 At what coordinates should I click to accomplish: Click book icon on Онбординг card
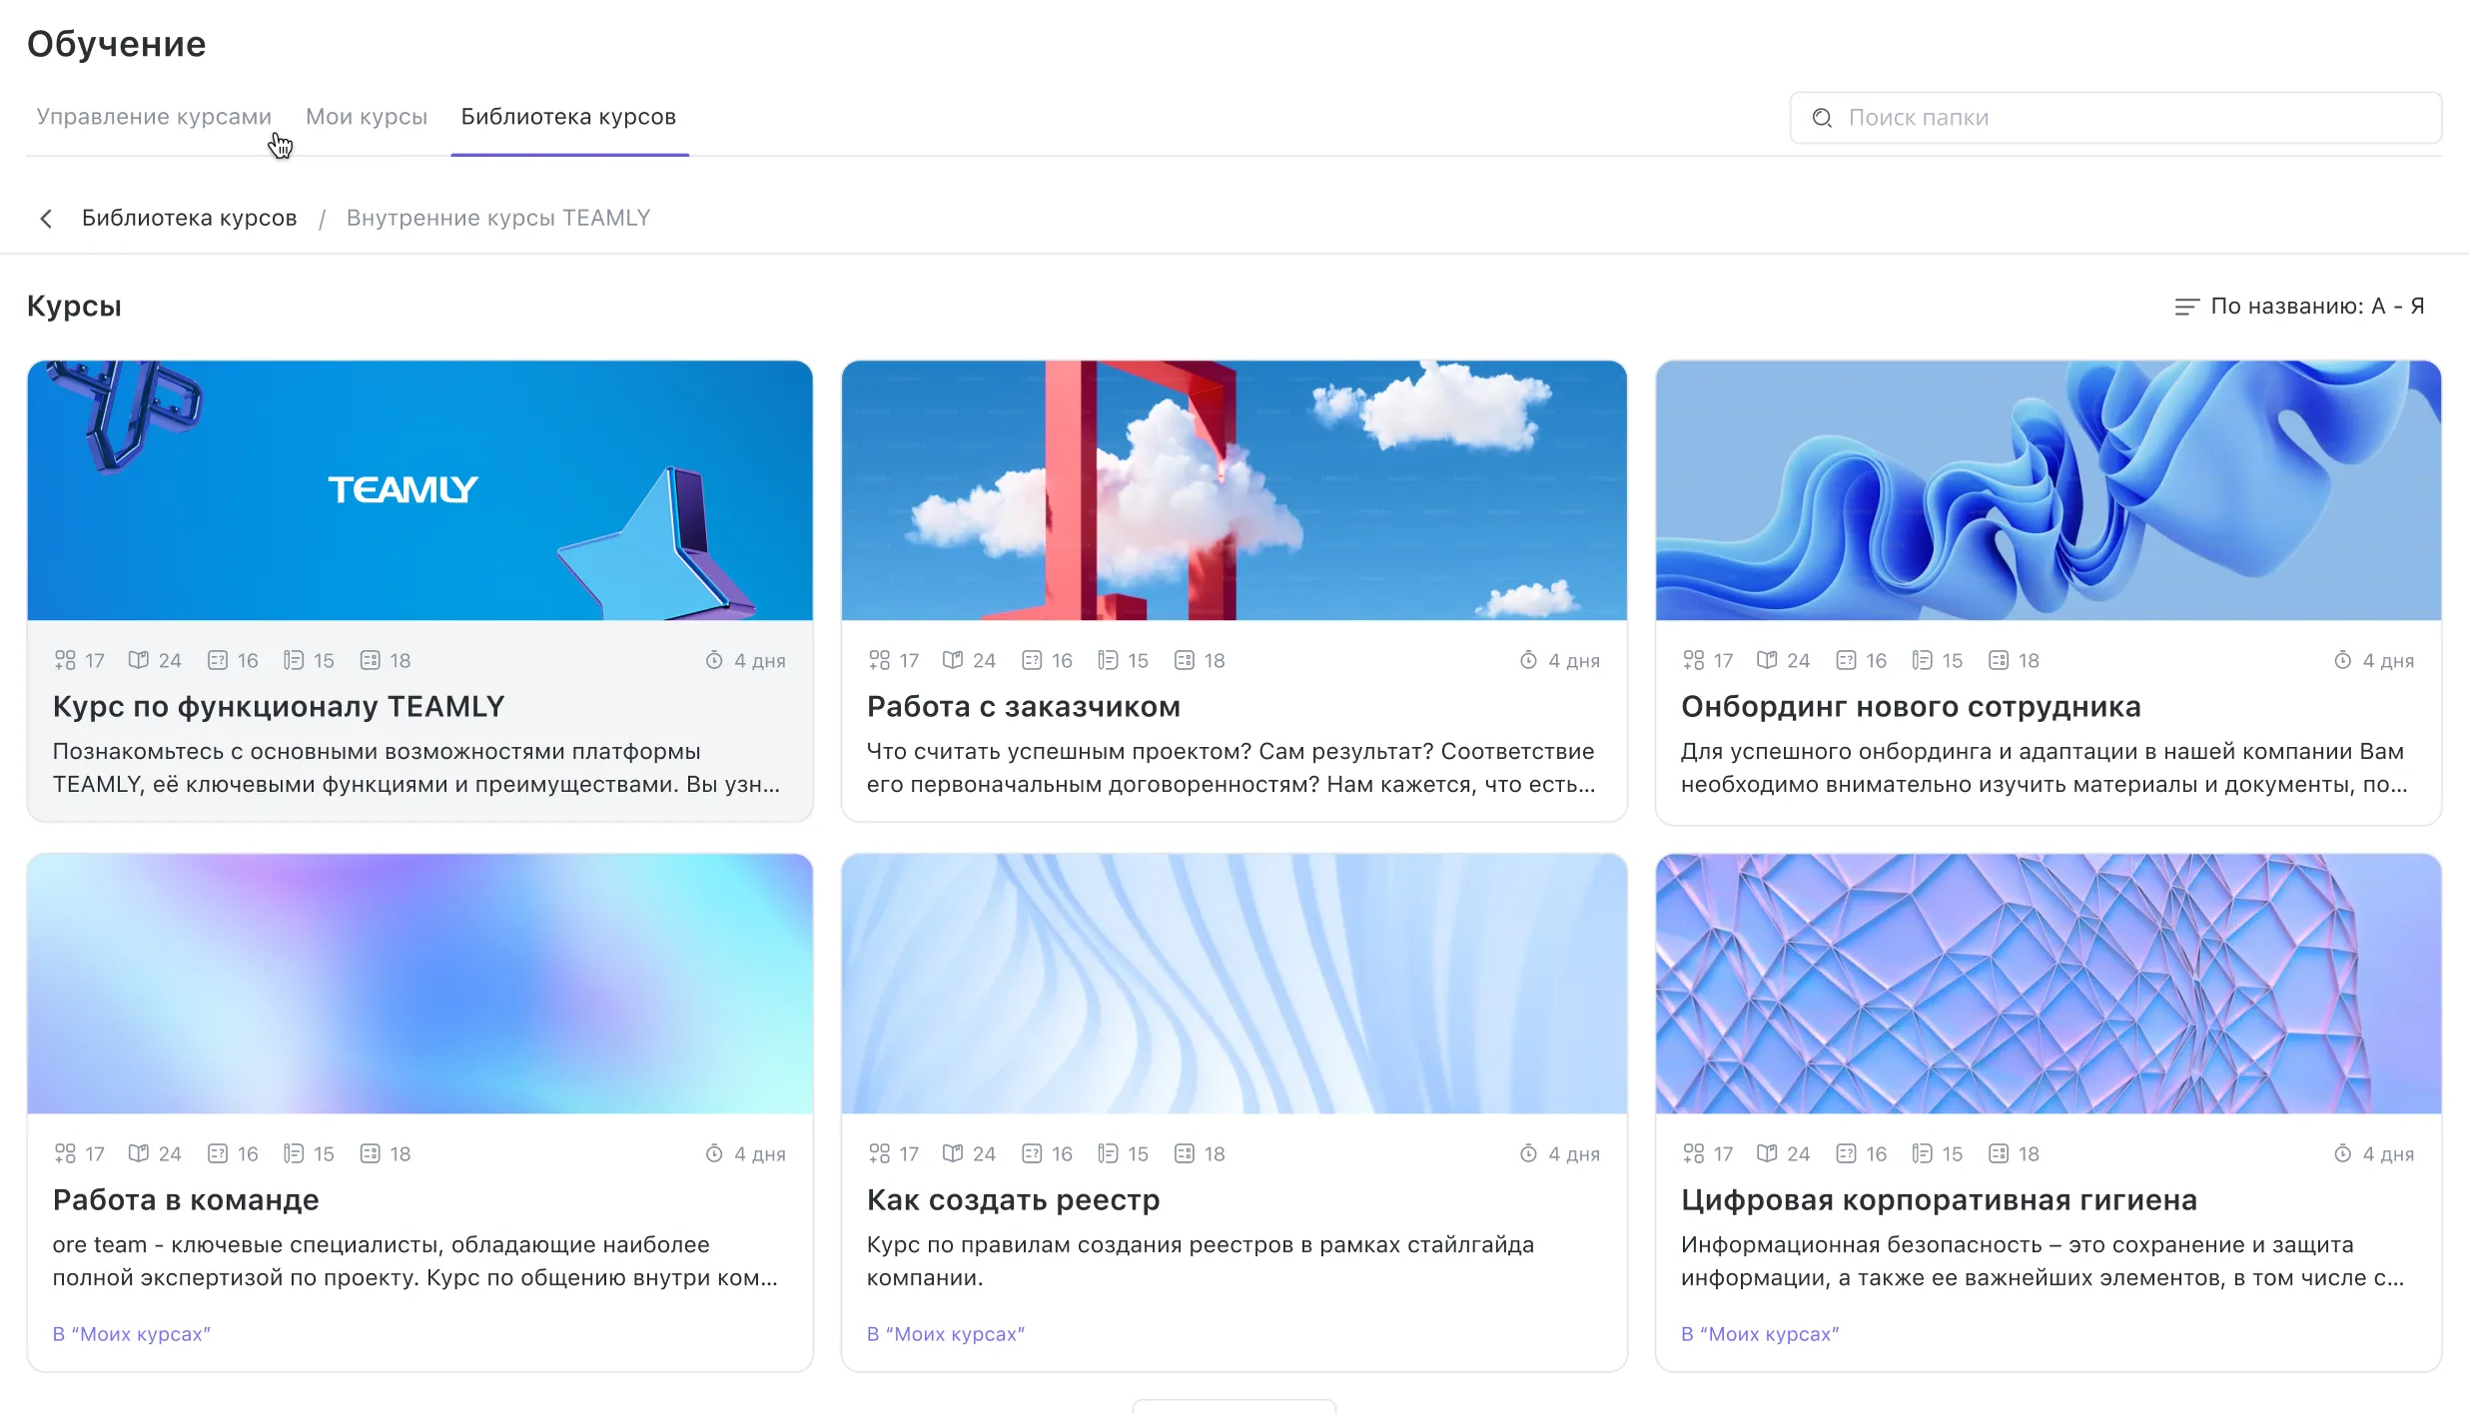point(1767,660)
